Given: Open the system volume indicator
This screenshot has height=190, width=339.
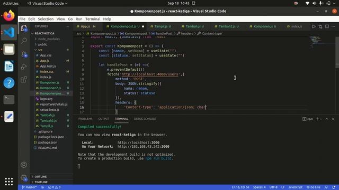Looking at the screenshot, I should [314, 4].
